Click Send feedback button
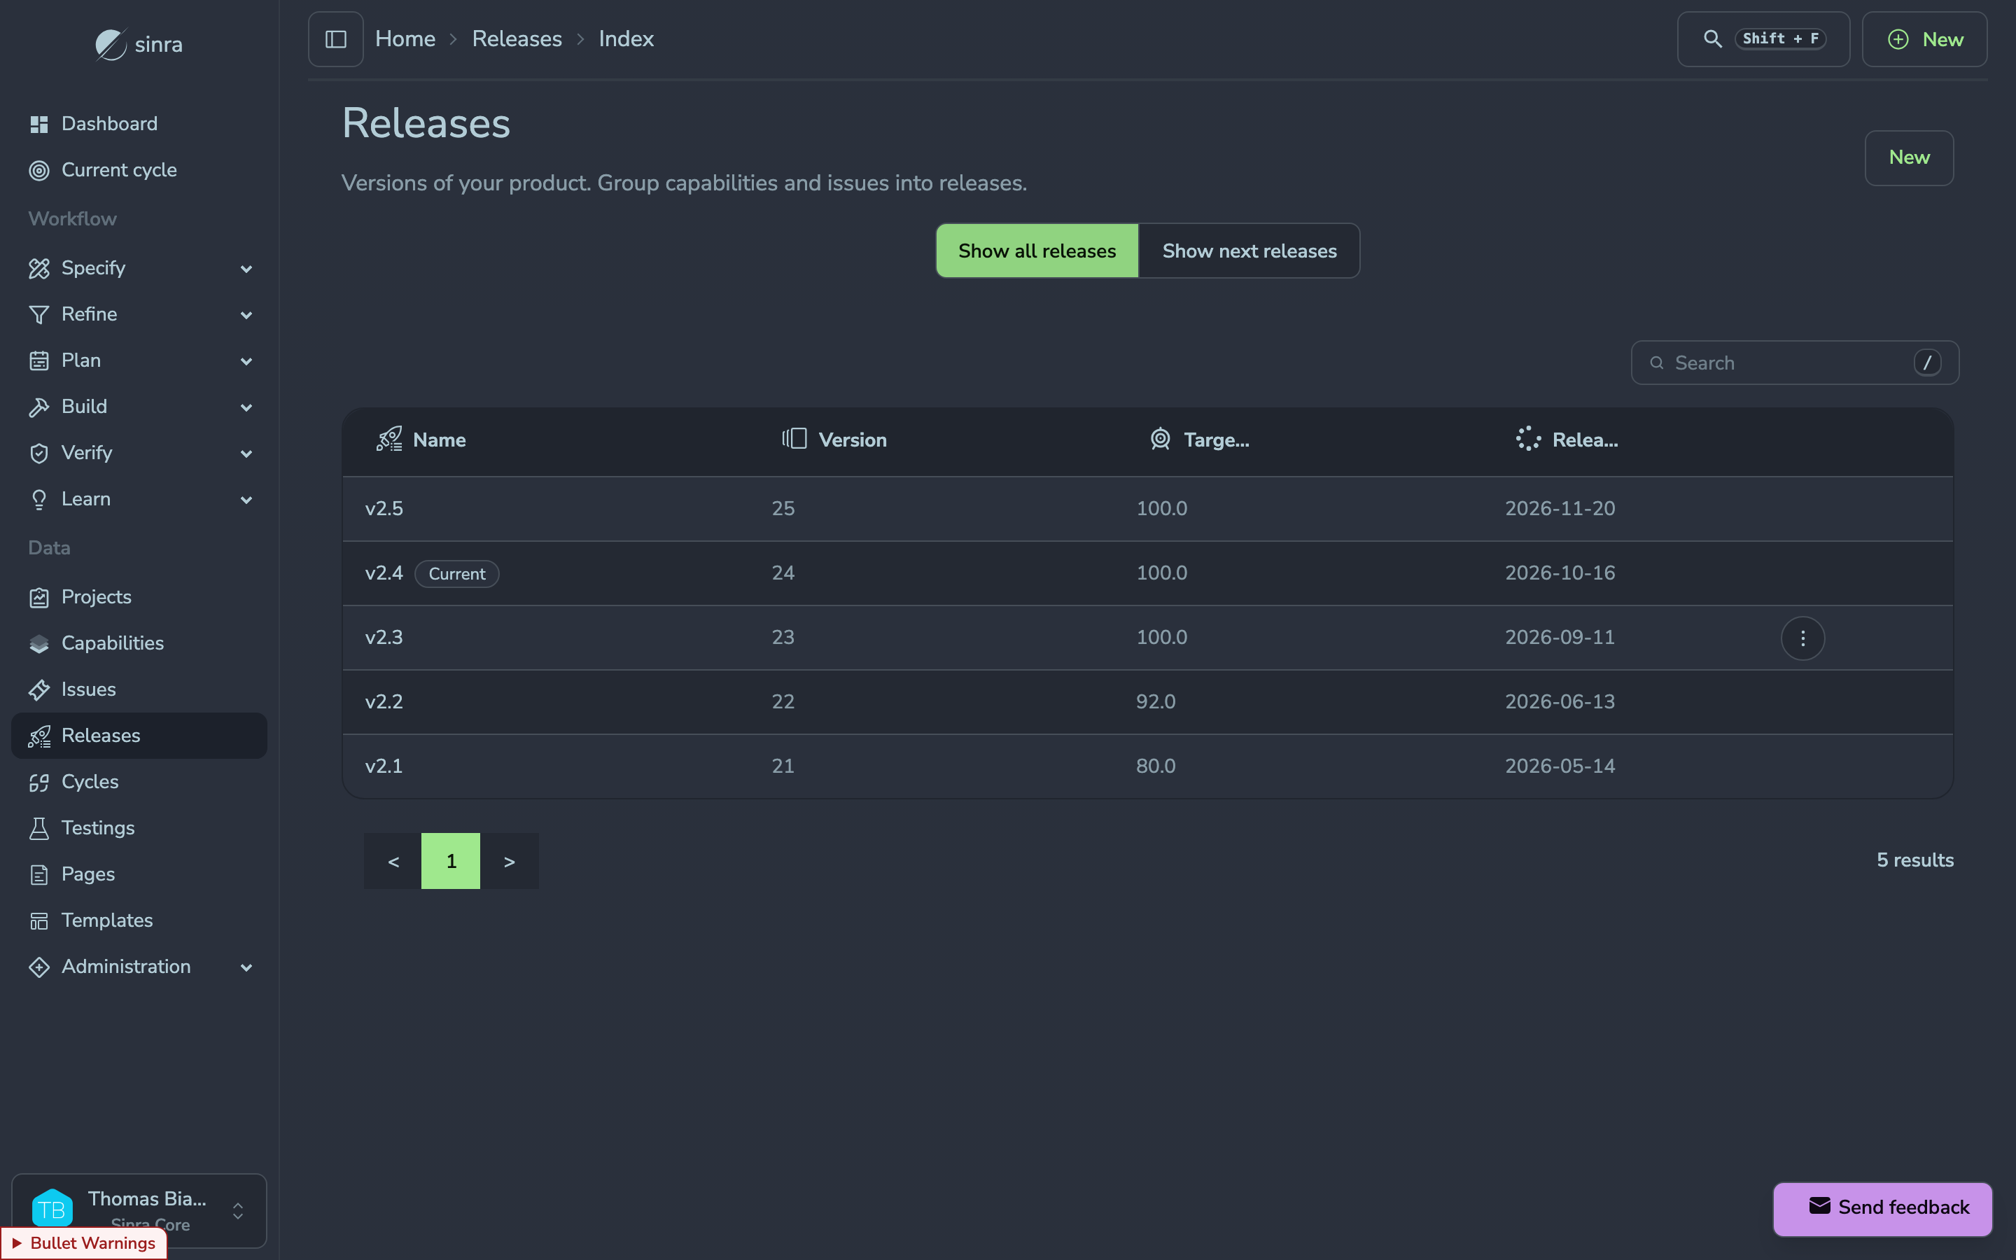This screenshot has width=2016, height=1260. click(1883, 1208)
